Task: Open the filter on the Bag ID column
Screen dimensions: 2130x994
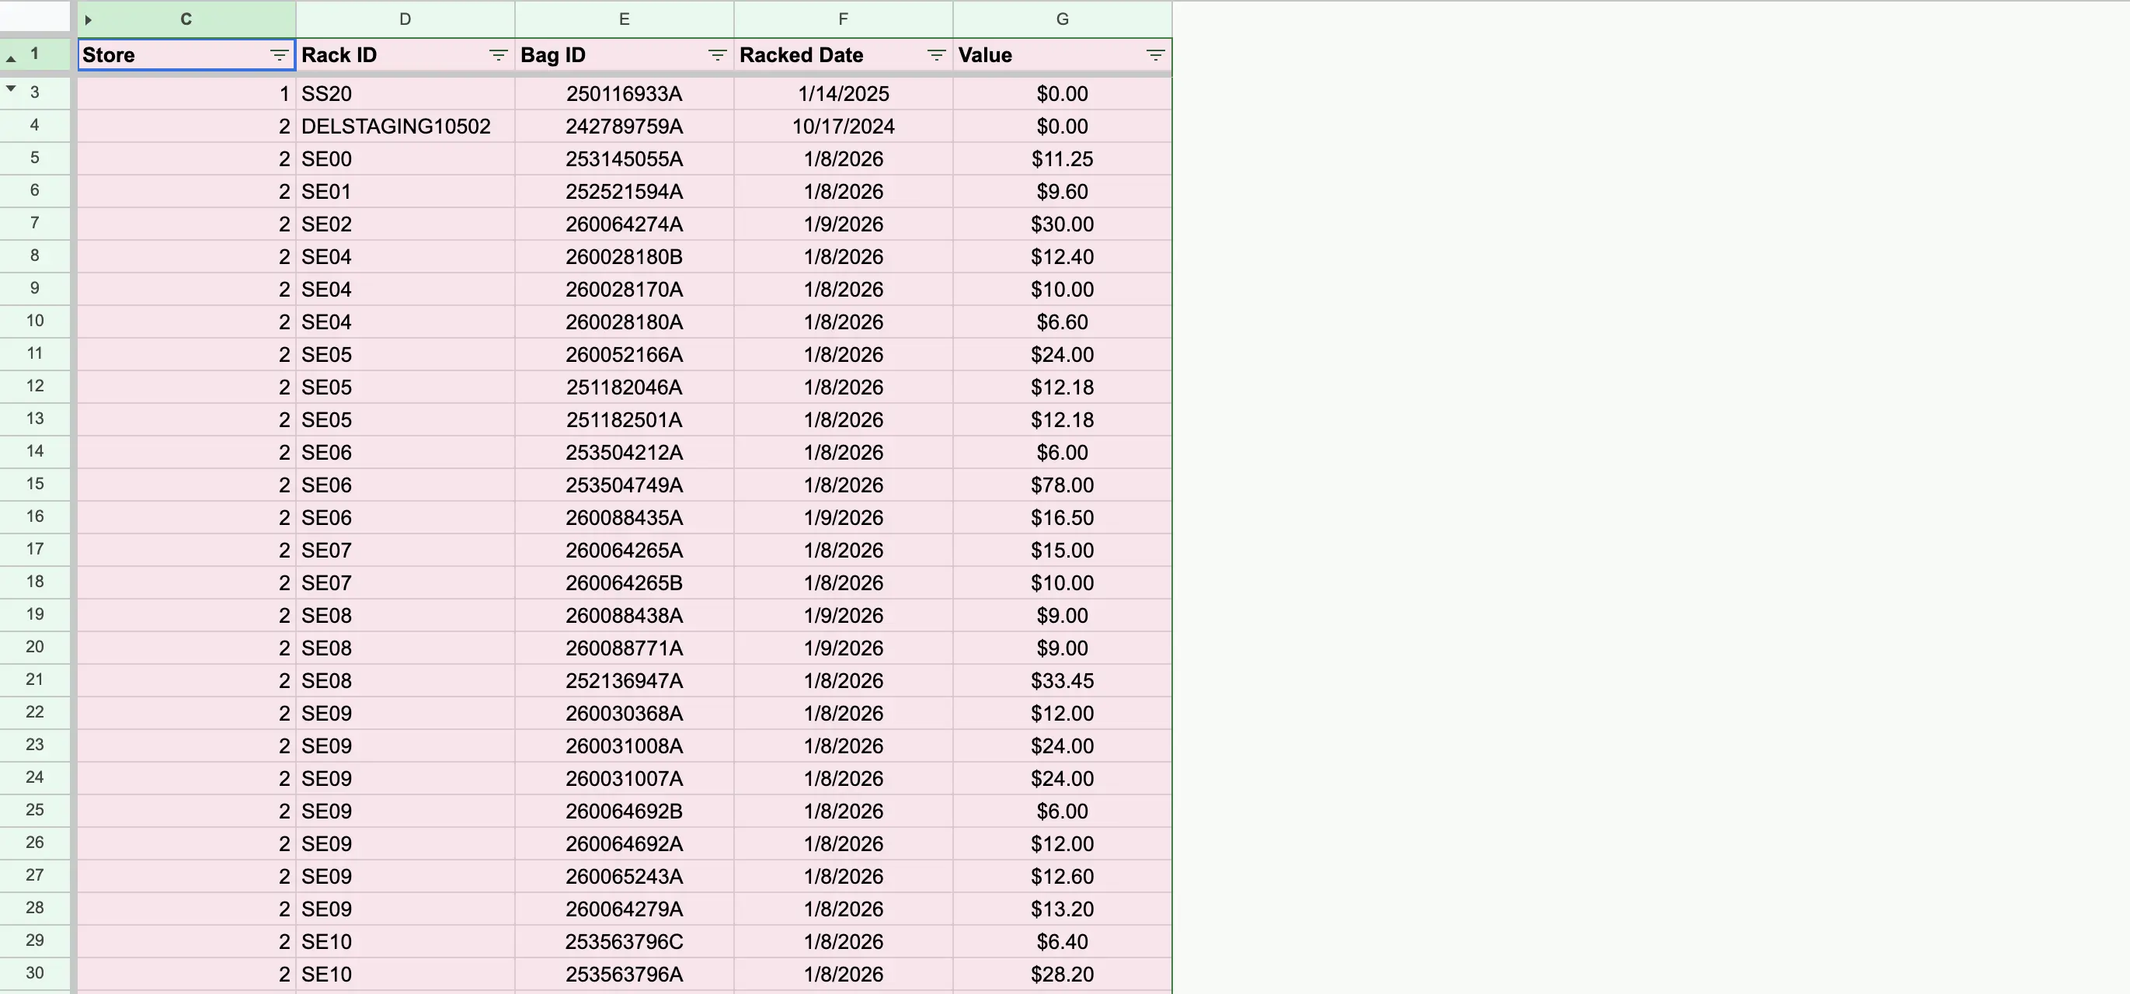Action: (717, 55)
